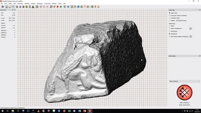Open Excel from the taskbar
Screen dimensions: 201x113
click(x=69, y=111)
